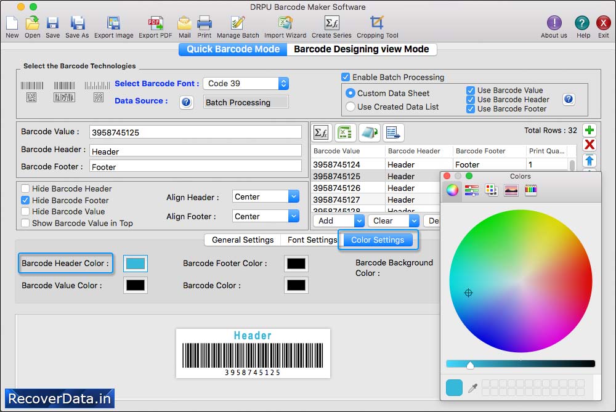The height and width of the screenshot is (412, 616).
Task: Select color palettes tab in Colors panel
Action: tap(491, 190)
